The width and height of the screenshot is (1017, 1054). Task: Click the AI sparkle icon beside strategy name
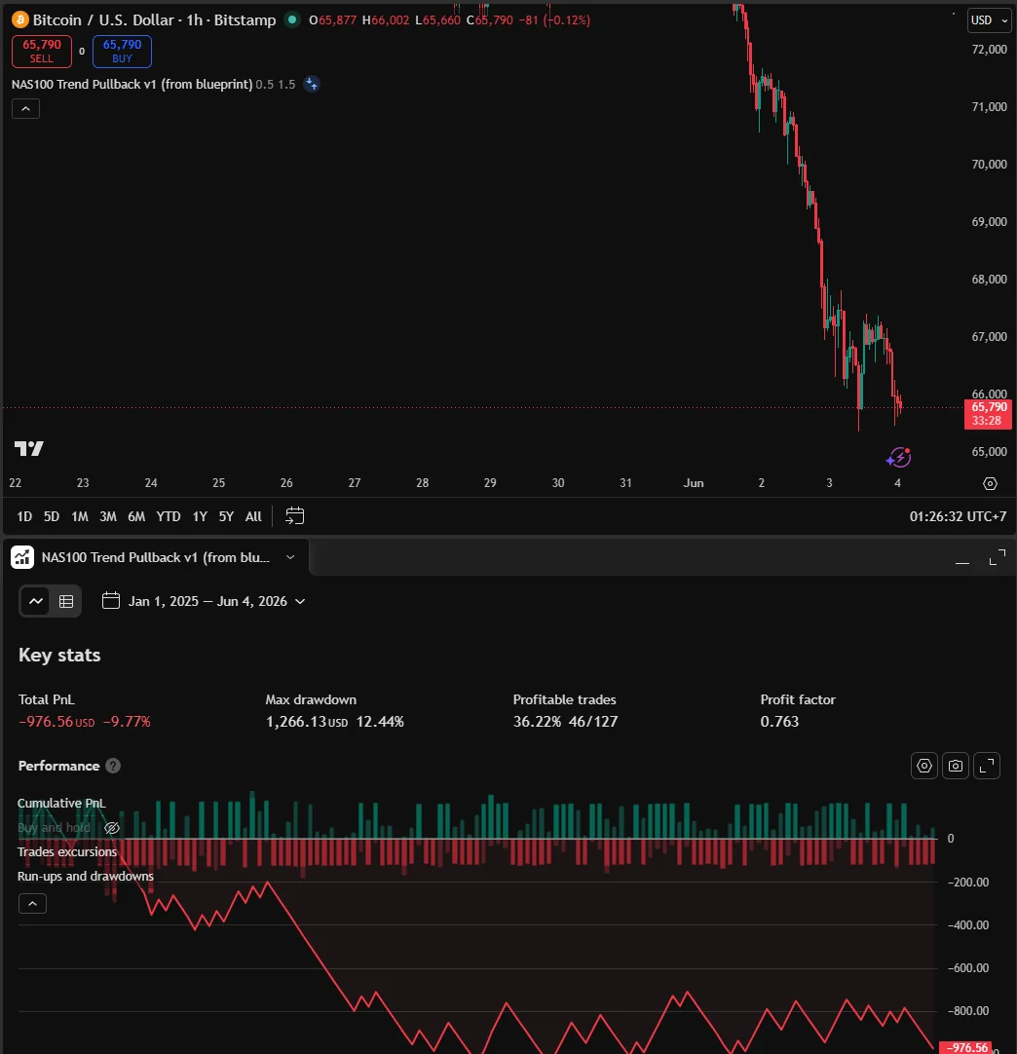311,84
